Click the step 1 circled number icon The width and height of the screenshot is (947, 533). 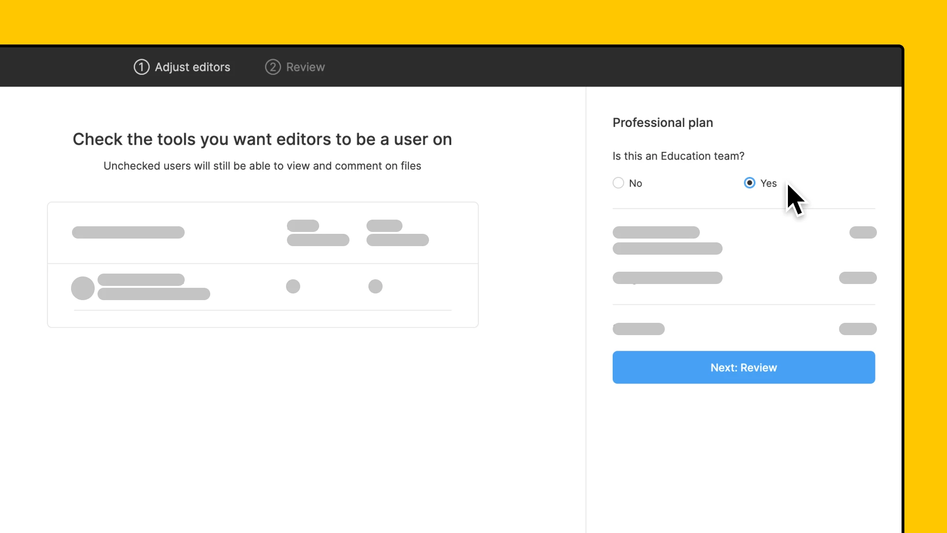pos(141,67)
